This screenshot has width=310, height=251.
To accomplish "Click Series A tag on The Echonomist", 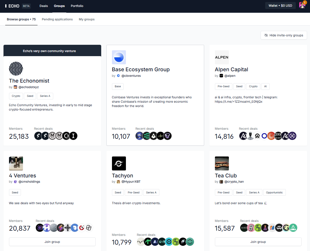I will pyautogui.click(x=45, y=96).
